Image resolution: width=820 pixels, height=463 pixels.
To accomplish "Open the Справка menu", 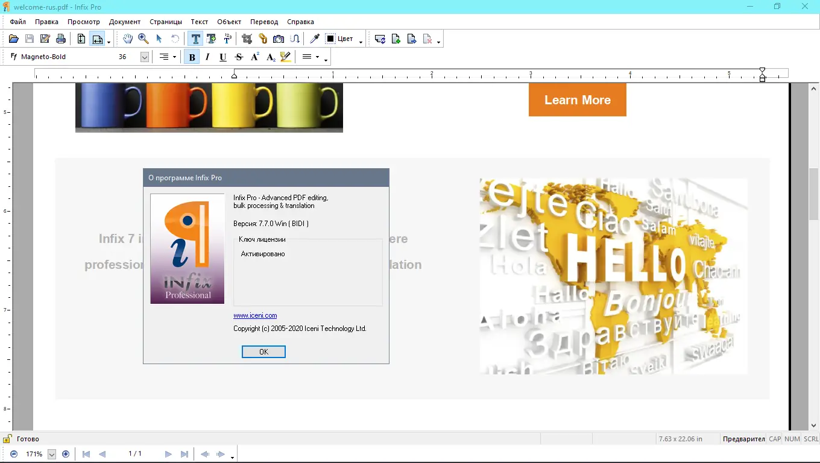I will click(x=301, y=22).
